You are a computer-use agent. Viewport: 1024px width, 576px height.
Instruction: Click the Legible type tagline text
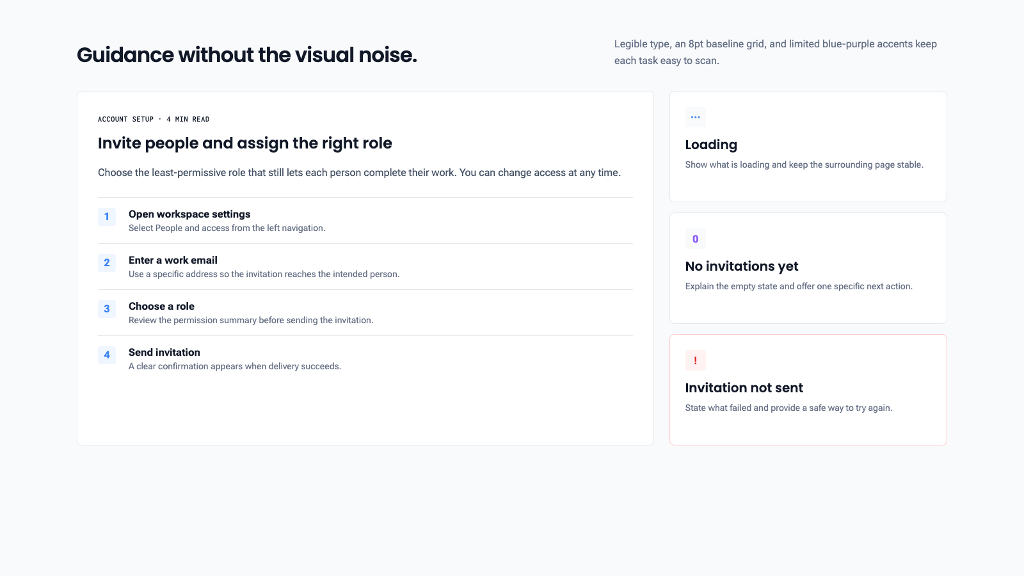point(776,52)
